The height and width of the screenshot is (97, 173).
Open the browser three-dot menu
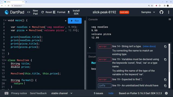tap(171, 6)
